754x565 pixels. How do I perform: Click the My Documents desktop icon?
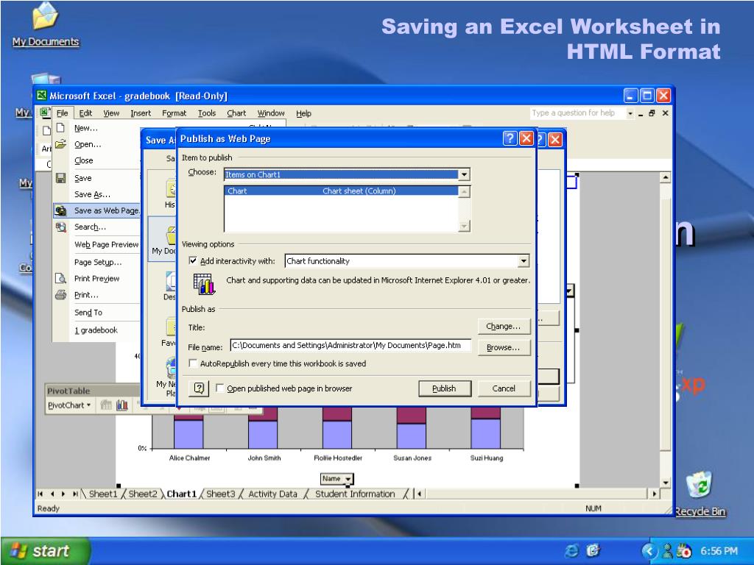click(x=45, y=24)
